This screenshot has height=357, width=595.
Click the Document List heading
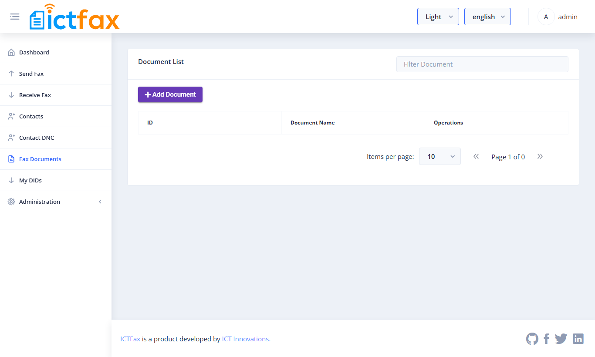(x=161, y=62)
